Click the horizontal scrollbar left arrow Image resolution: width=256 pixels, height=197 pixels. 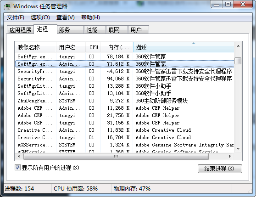click(x=19, y=156)
